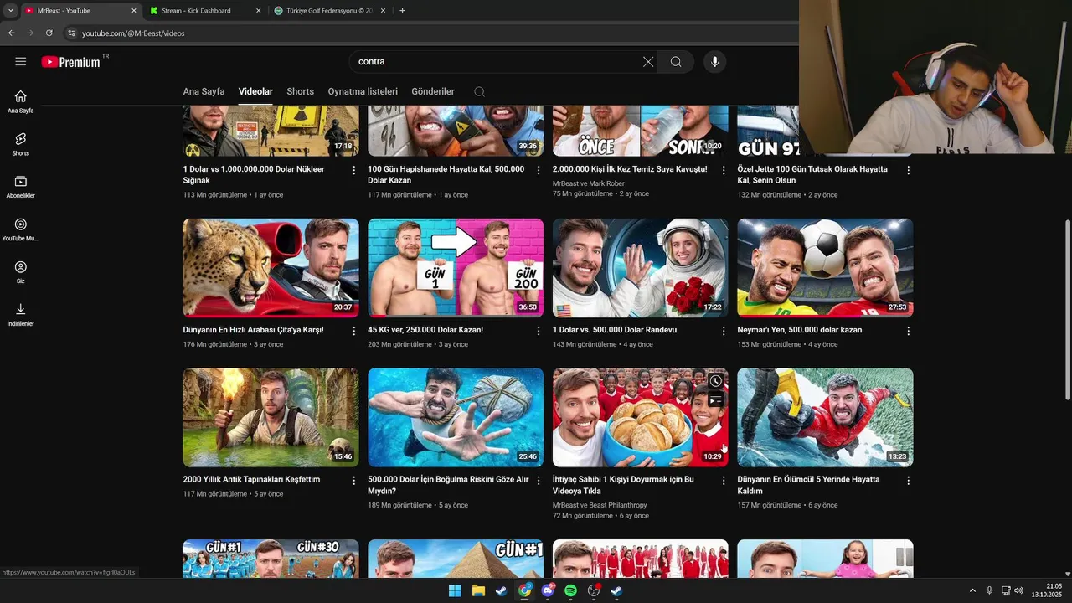Click the browser address bar URL

133,33
